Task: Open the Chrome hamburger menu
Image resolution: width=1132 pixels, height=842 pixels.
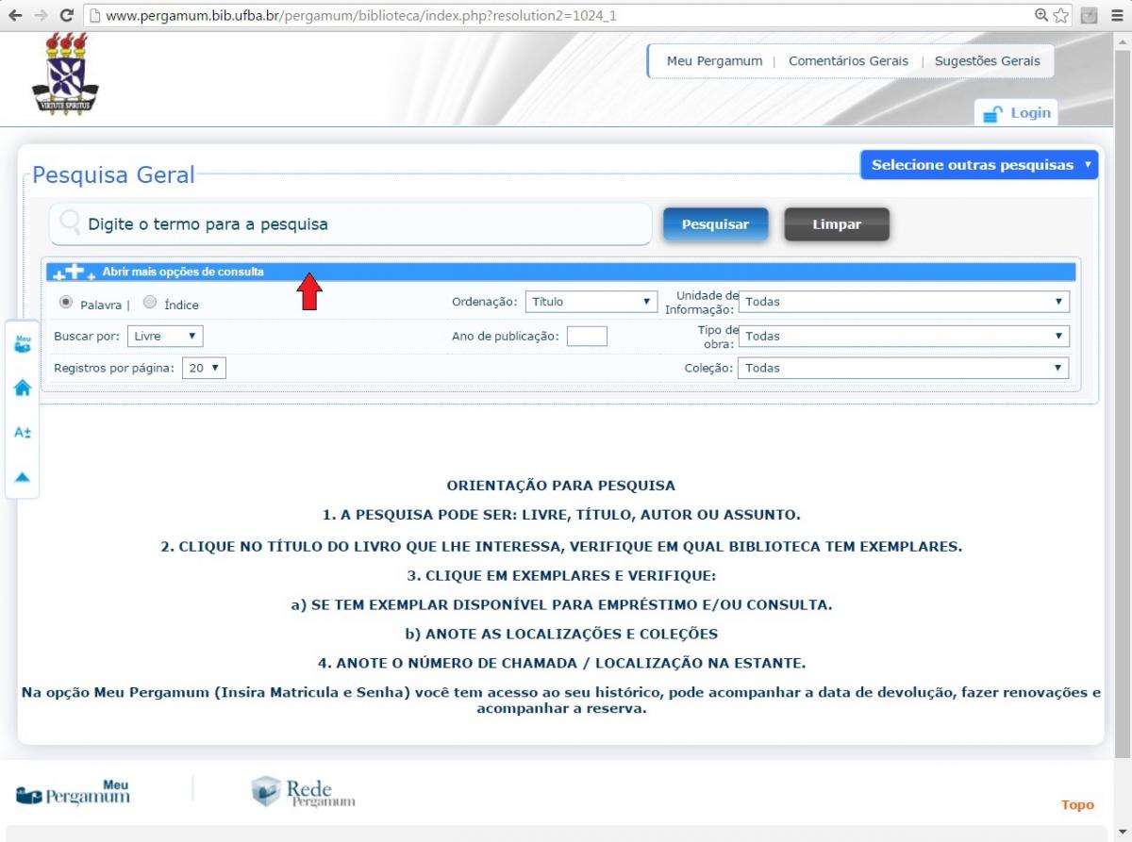Action: (x=1118, y=16)
